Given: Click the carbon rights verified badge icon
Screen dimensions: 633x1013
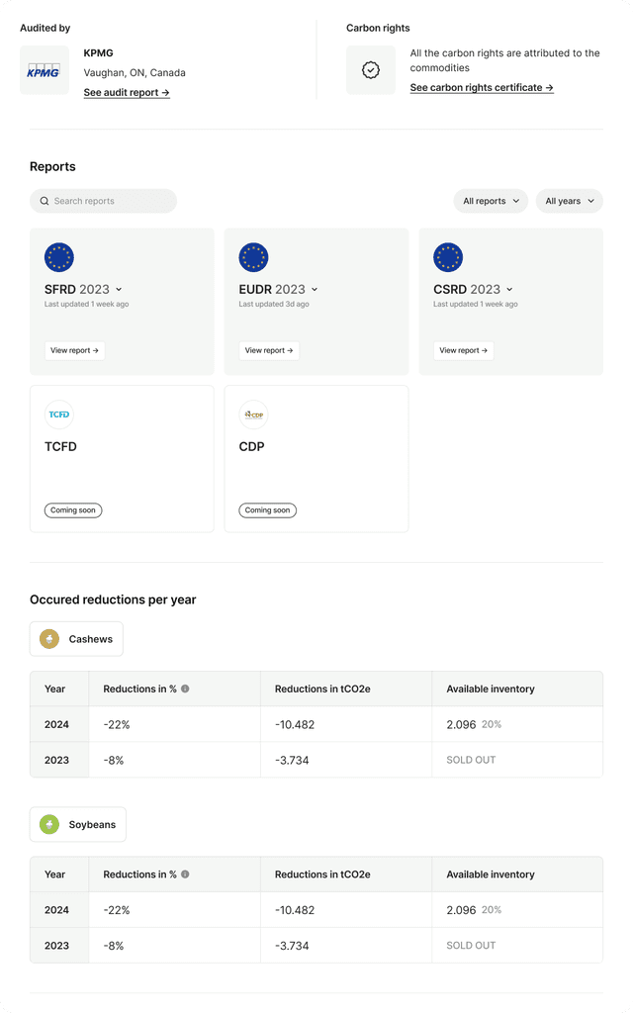Looking at the screenshot, I should coord(371,70).
